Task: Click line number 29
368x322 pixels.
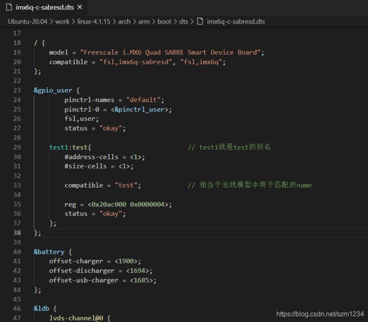Action: [17, 147]
